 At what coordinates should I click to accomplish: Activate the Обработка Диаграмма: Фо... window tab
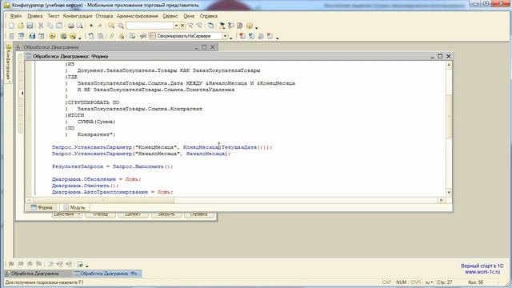tap(107, 274)
